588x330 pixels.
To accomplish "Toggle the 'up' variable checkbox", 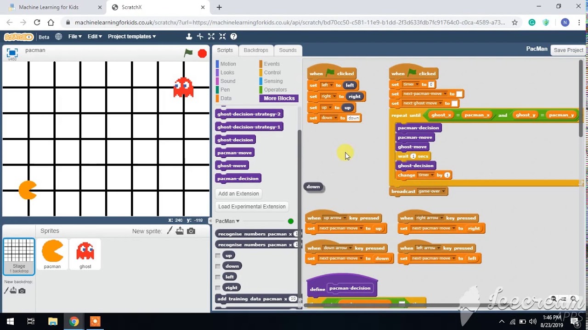I will tap(218, 255).
